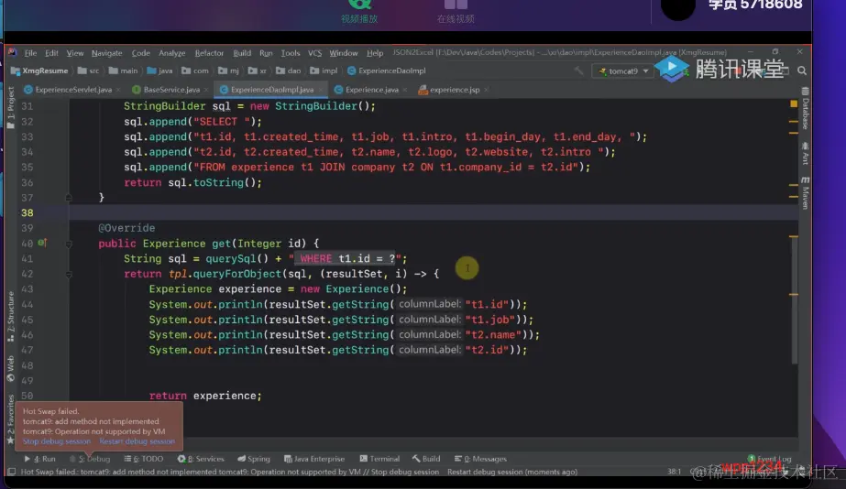Click the yellow inspection indicator at top right
The height and width of the screenshot is (489, 846).
click(794, 103)
